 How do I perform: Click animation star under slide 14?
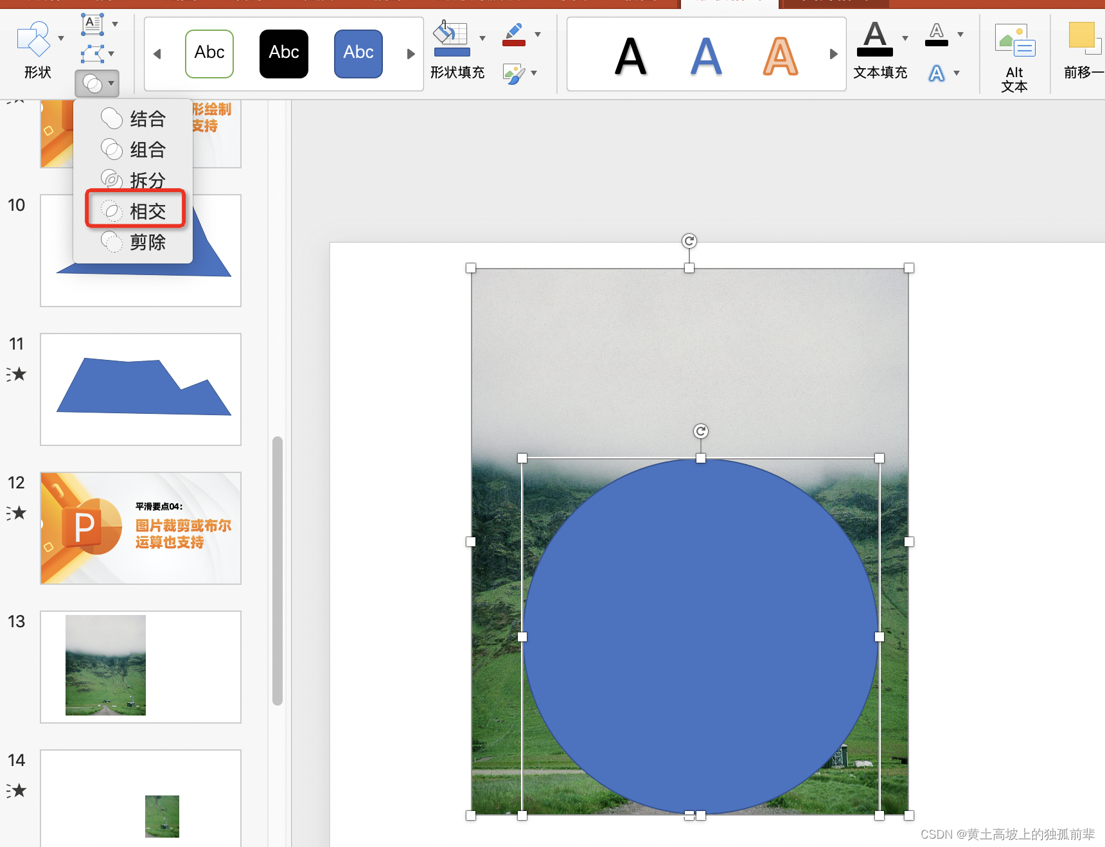tap(17, 790)
